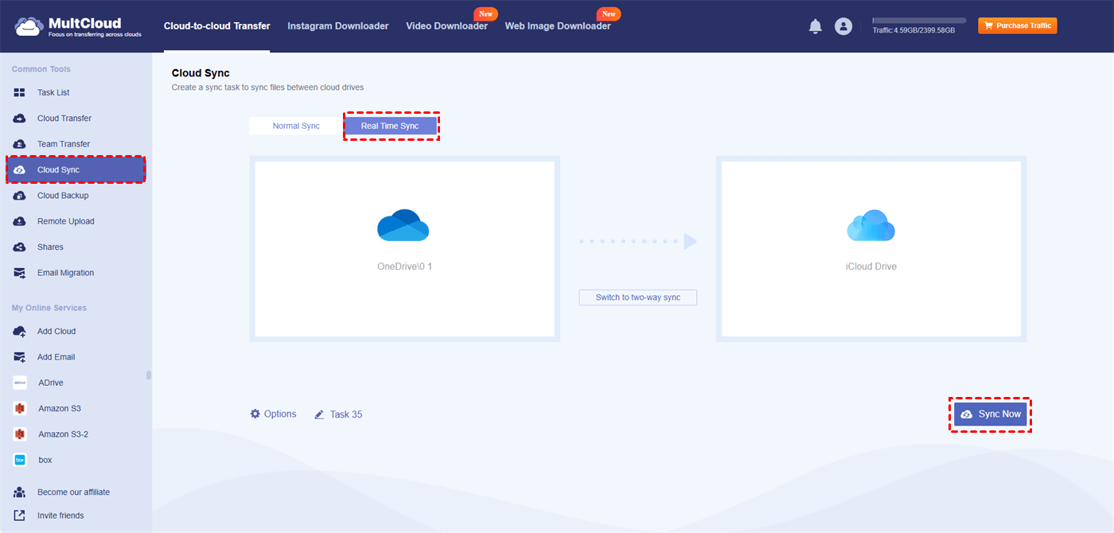Click the Amazon S3 service icon
This screenshot has height=533, width=1114.
20,408
